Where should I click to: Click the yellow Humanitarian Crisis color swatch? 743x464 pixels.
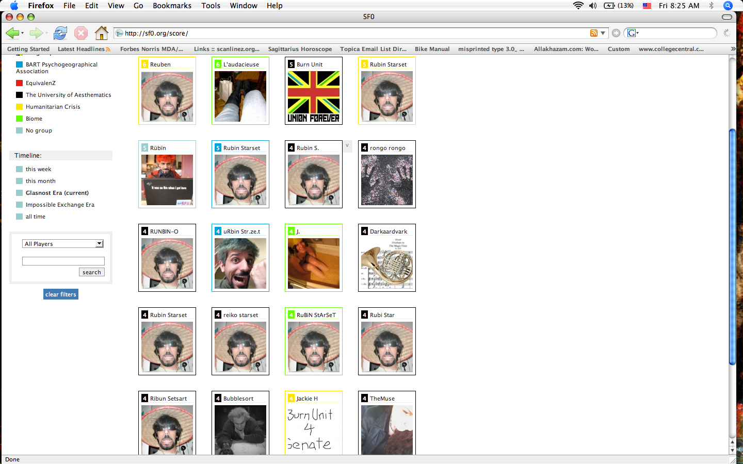19,107
